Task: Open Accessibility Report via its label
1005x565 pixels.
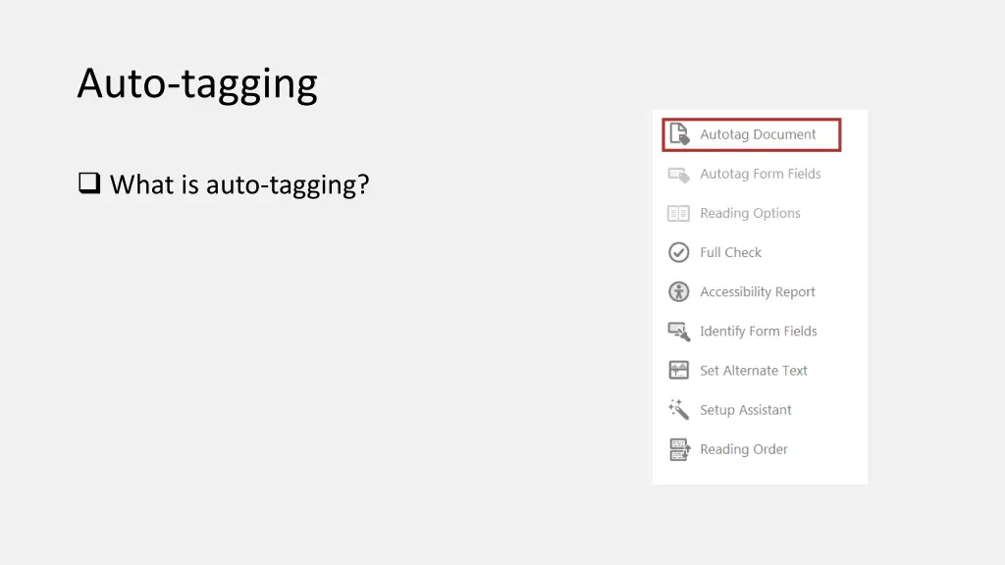Action: pyautogui.click(x=757, y=291)
